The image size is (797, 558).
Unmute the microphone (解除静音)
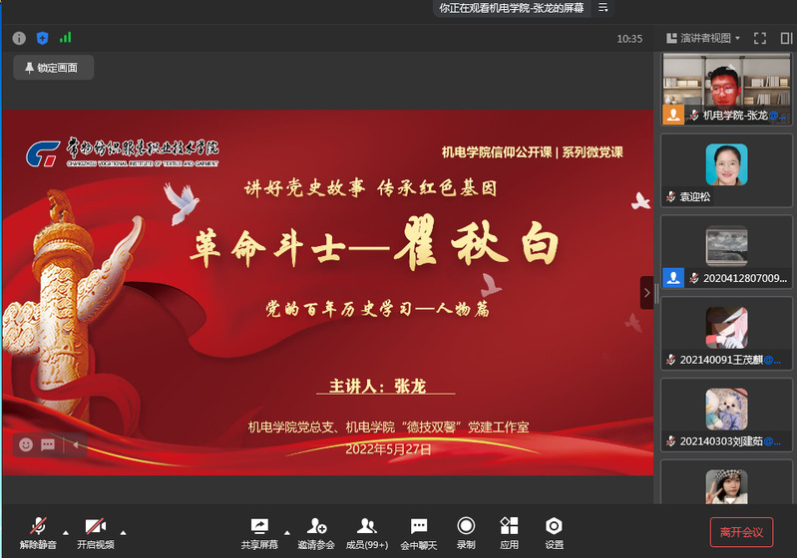click(x=38, y=532)
